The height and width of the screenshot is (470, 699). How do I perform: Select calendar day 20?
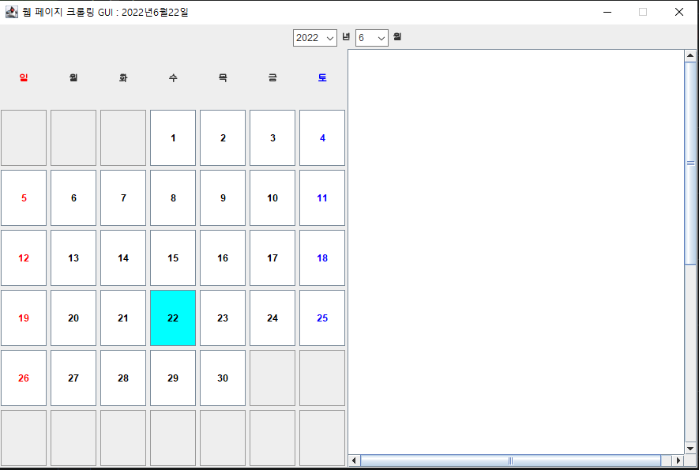click(73, 318)
